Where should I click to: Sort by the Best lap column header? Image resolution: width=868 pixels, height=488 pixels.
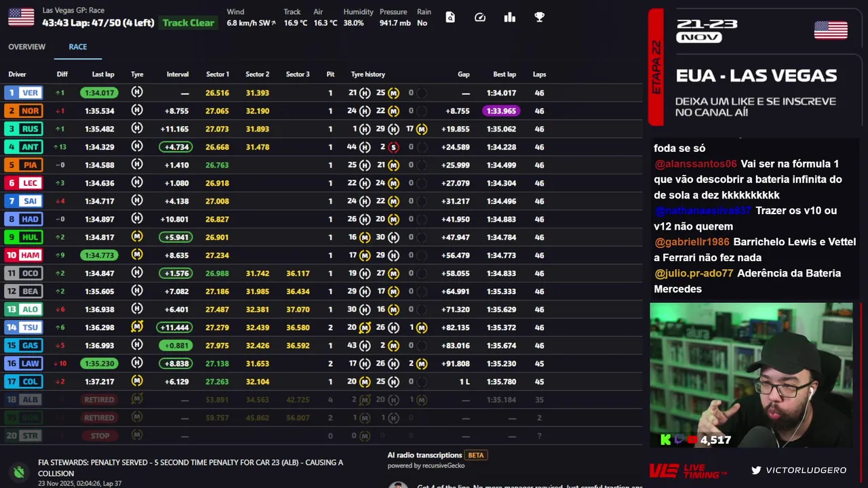(x=505, y=75)
